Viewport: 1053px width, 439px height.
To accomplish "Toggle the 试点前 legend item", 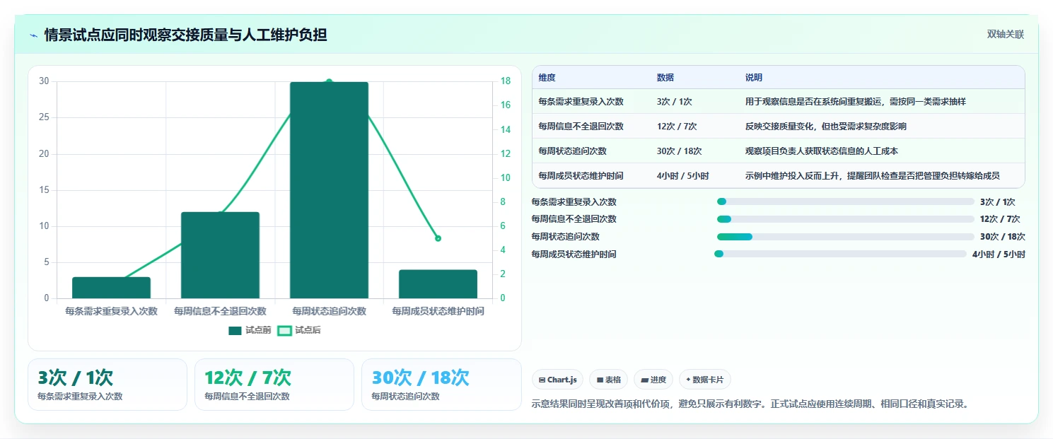I will pyautogui.click(x=250, y=330).
